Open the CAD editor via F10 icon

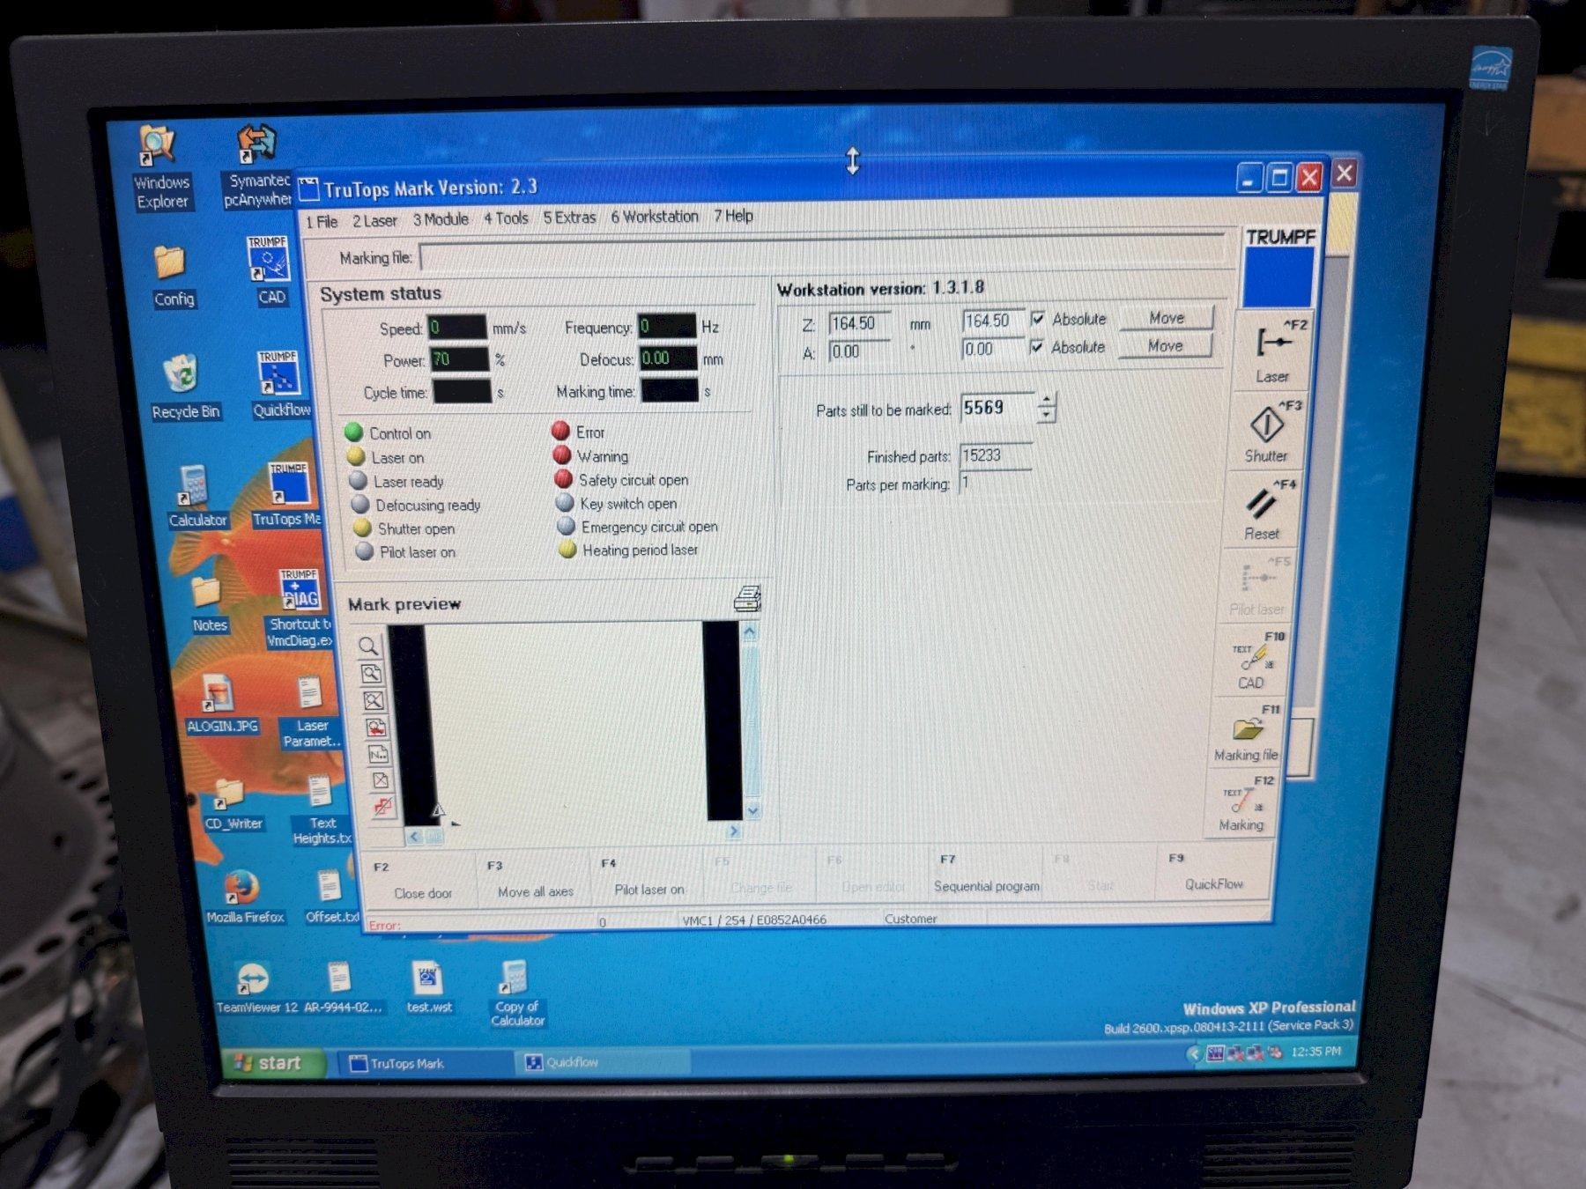pos(1254,661)
